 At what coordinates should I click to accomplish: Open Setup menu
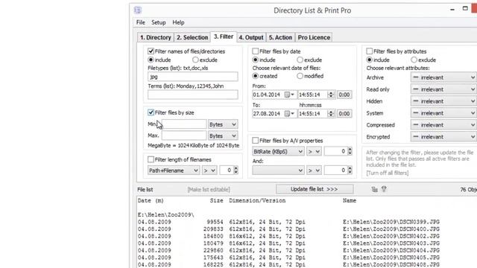pos(159,22)
